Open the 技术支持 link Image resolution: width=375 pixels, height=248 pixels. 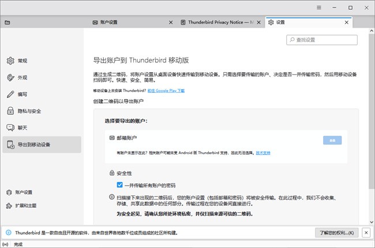click(264, 153)
